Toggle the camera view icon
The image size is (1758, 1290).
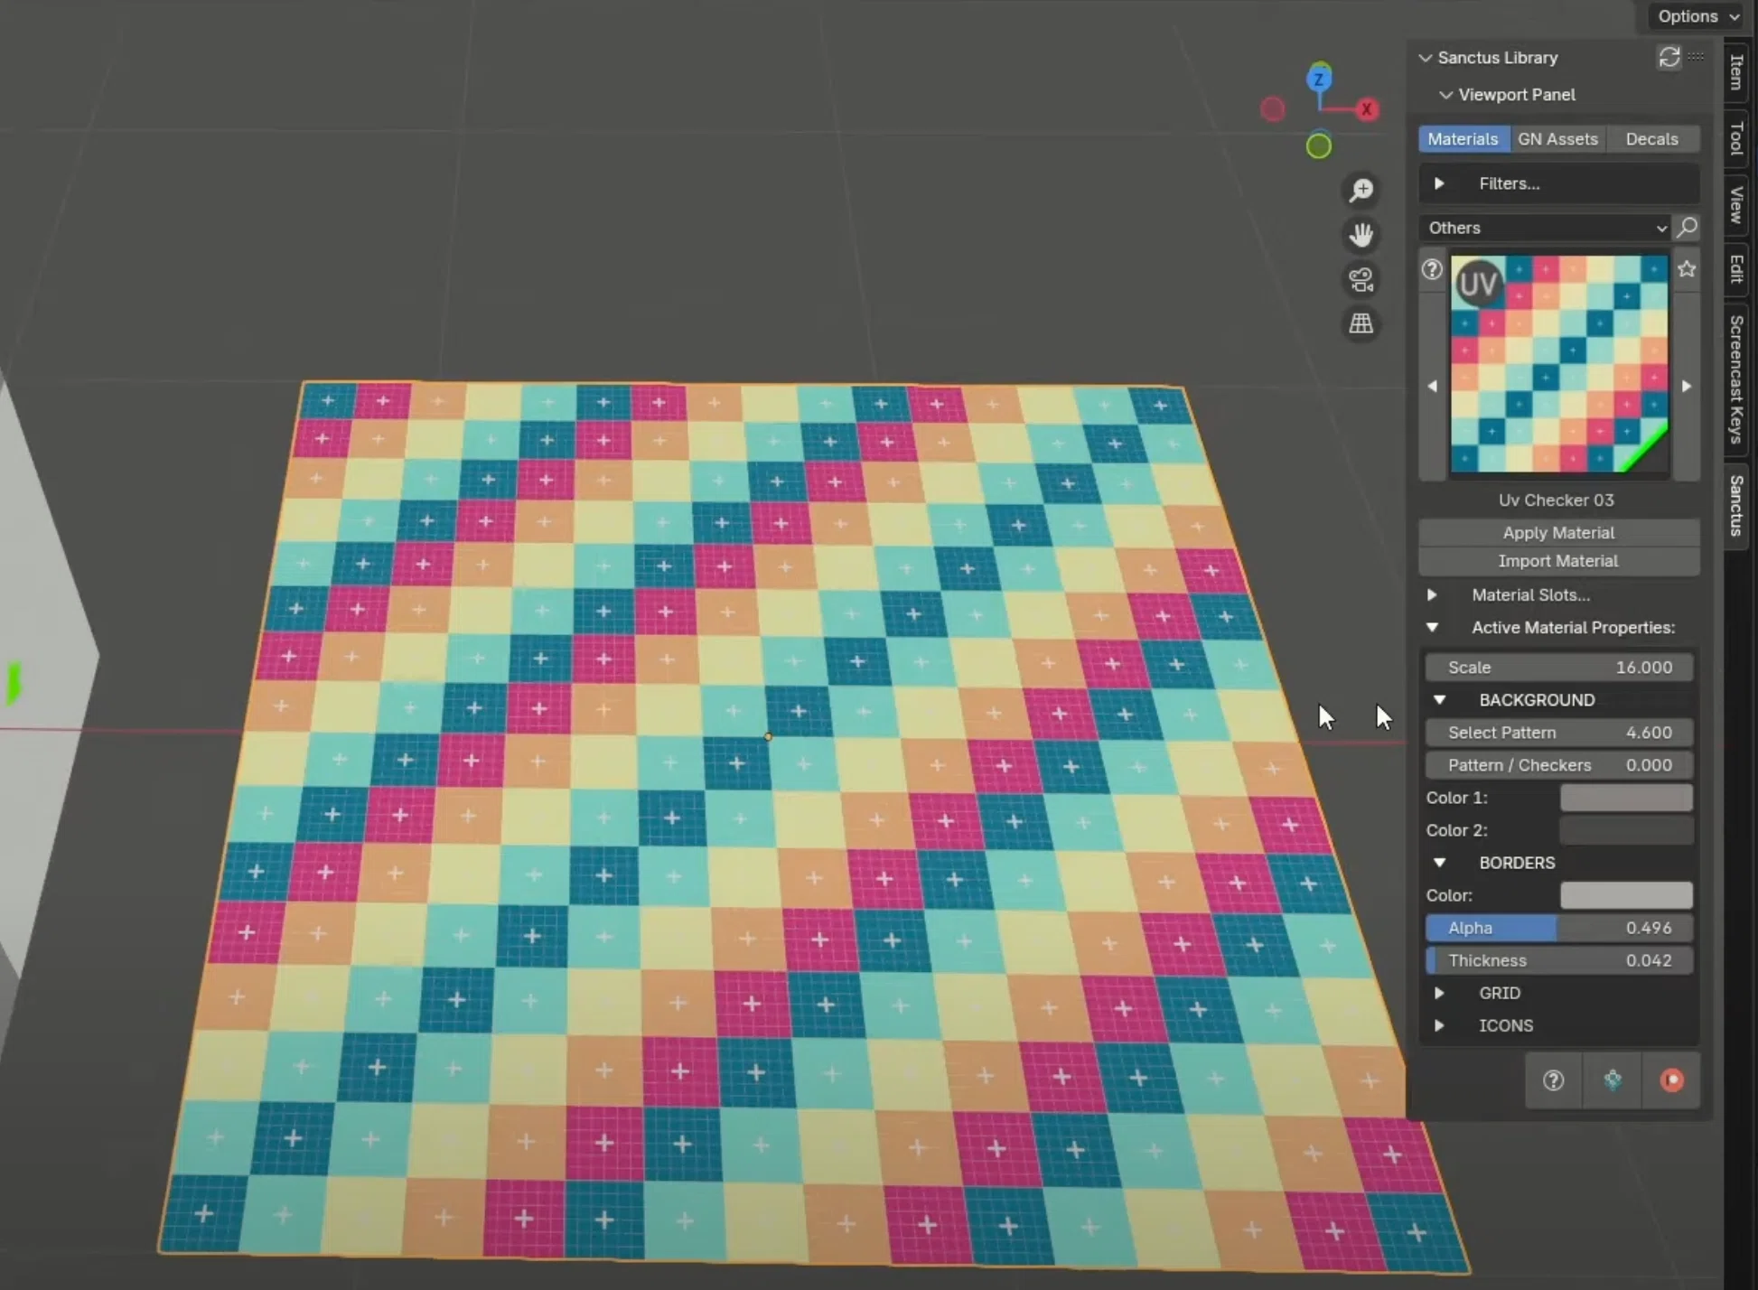pos(1361,279)
